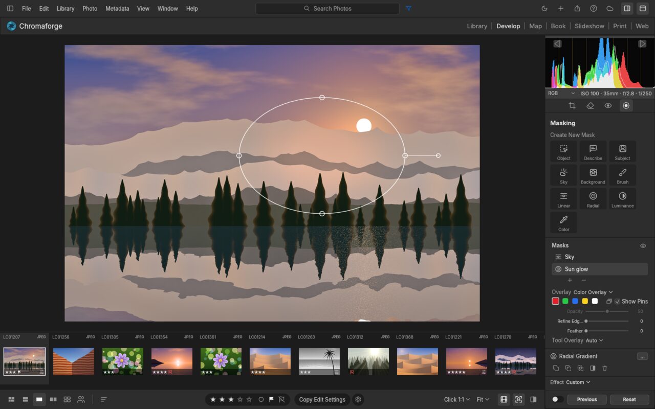Open the Fit zoom dropdown

(483, 399)
